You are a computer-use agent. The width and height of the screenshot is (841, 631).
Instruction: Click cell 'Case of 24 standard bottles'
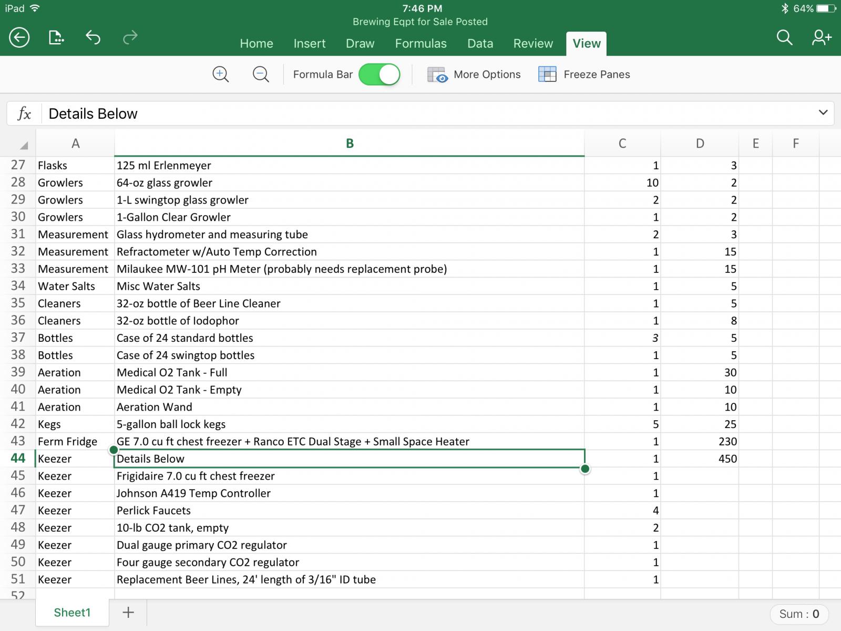349,338
